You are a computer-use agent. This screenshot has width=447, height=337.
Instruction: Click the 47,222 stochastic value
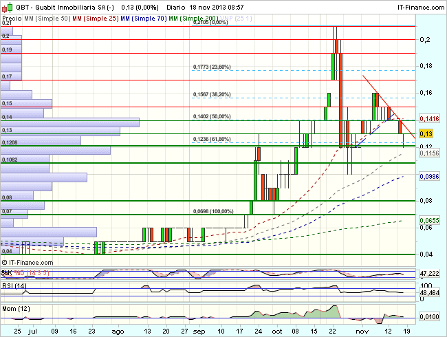pyautogui.click(x=429, y=274)
